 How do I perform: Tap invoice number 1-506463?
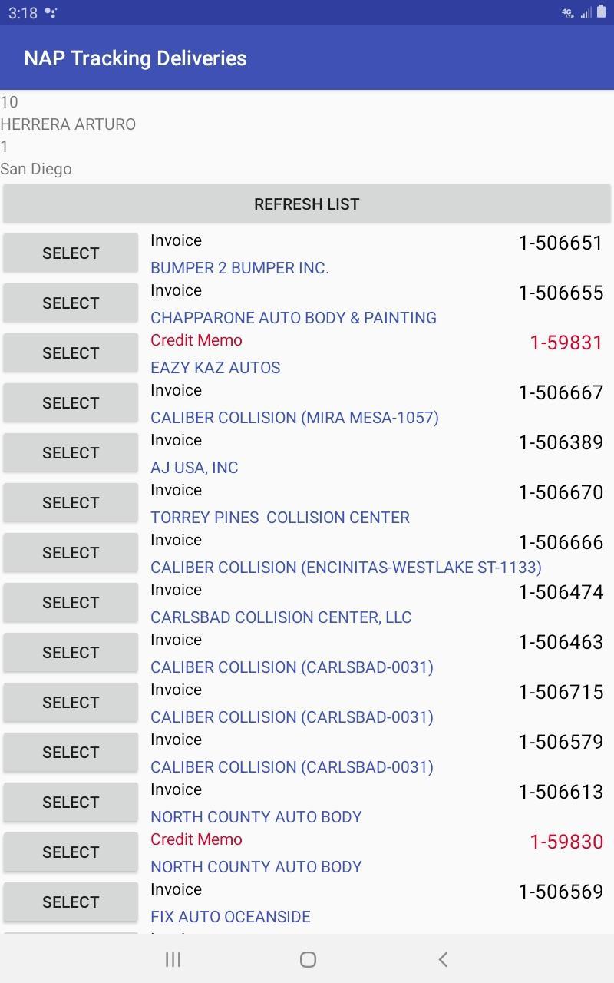561,642
